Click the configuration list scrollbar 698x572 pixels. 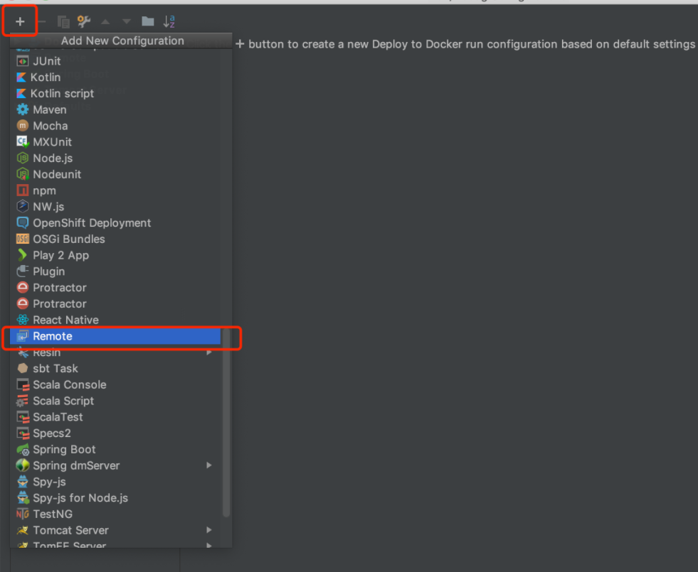226,422
